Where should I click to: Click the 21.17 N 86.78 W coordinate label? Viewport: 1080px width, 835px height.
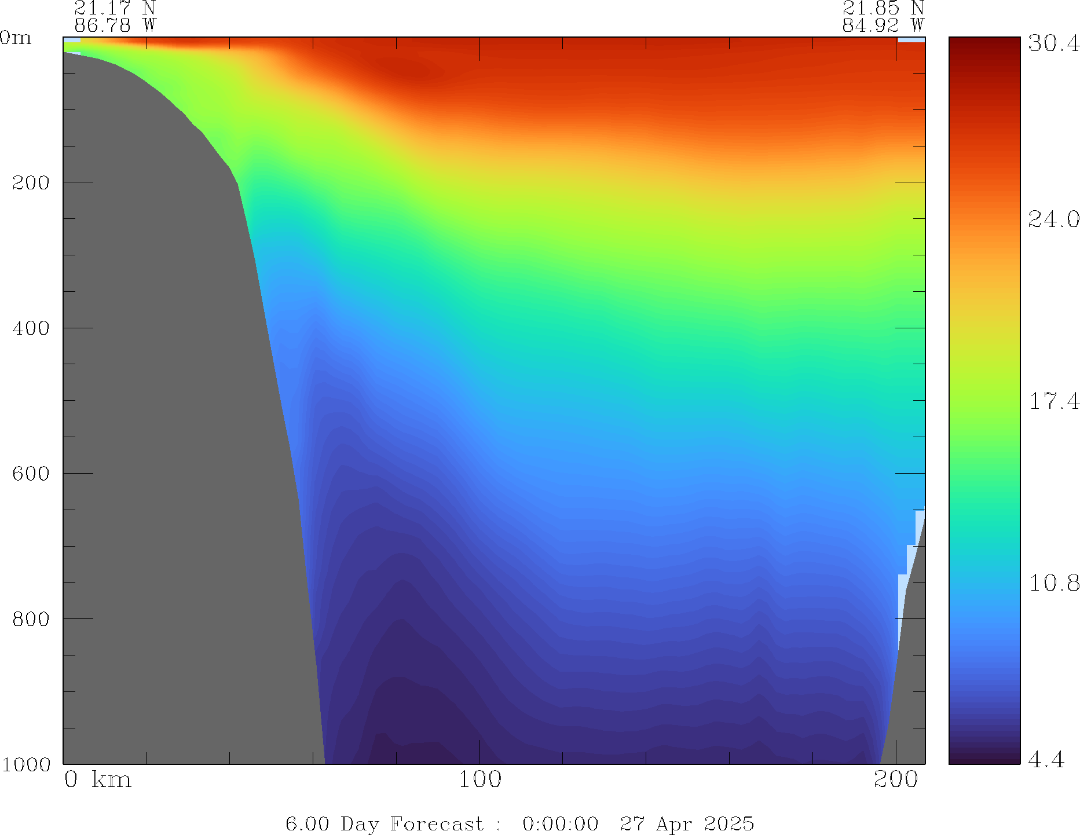[x=115, y=17]
